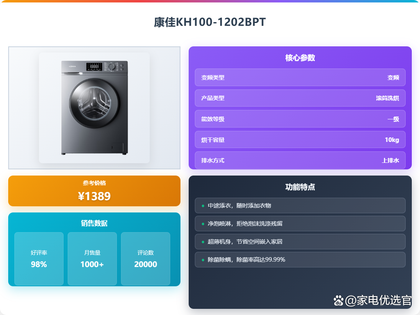Image resolution: width=420 pixels, height=315 pixels.
Task: Click the 康佳KH100-1202BPT title
Action: [x=210, y=22]
